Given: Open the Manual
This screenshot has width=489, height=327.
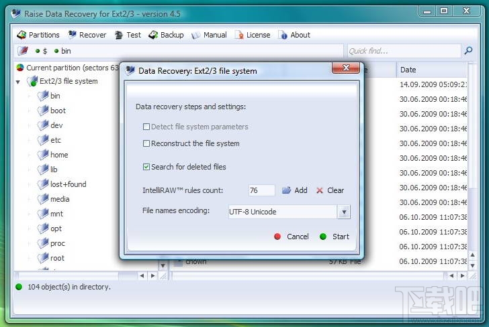Looking at the screenshot, I should coord(209,35).
